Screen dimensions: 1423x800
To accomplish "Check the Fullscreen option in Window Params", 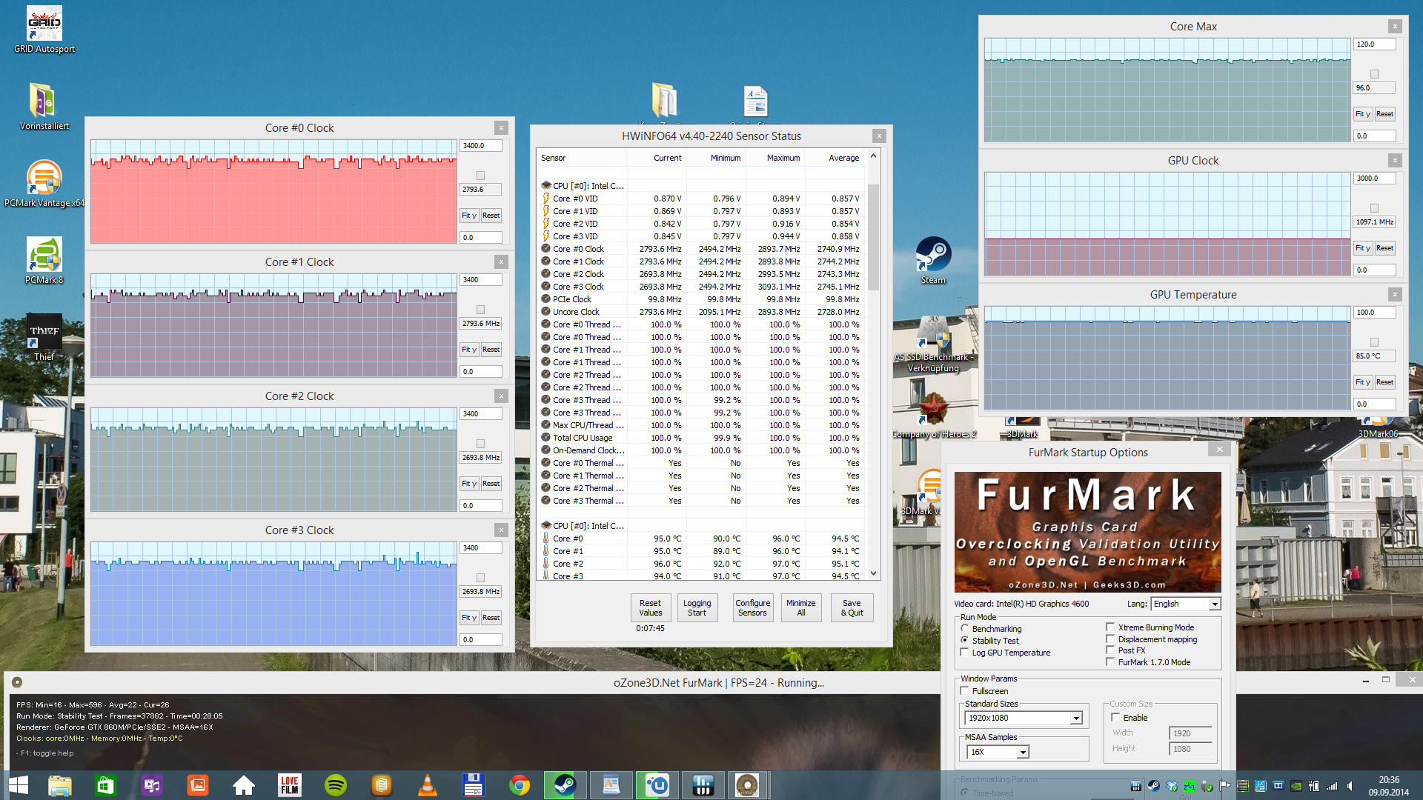I will point(965,690).
